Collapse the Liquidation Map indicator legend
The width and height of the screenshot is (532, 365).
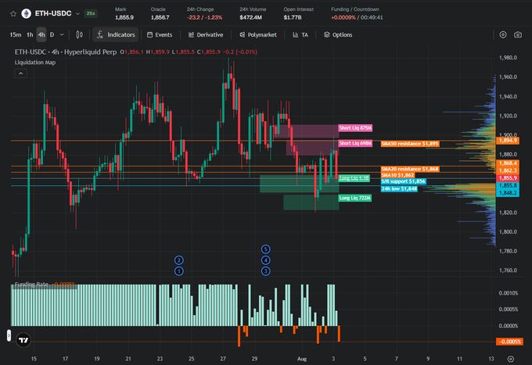20,73
